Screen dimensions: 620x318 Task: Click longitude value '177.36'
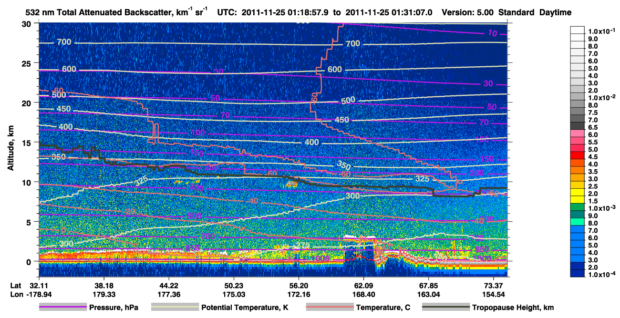pyautogui.click(x=169, y=294)
